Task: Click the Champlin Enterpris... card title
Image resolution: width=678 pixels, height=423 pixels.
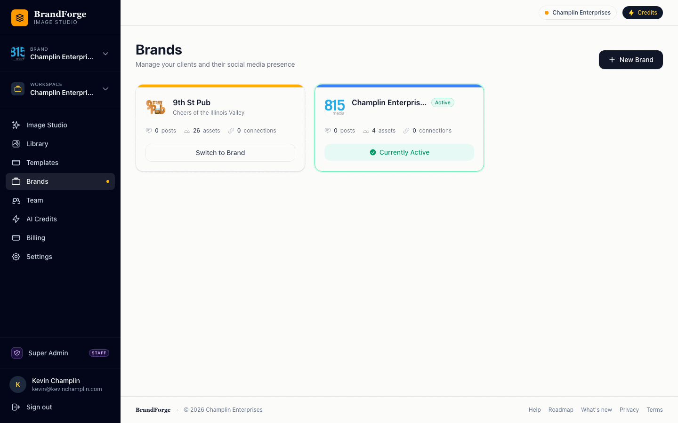Action: tap(389, 102)
